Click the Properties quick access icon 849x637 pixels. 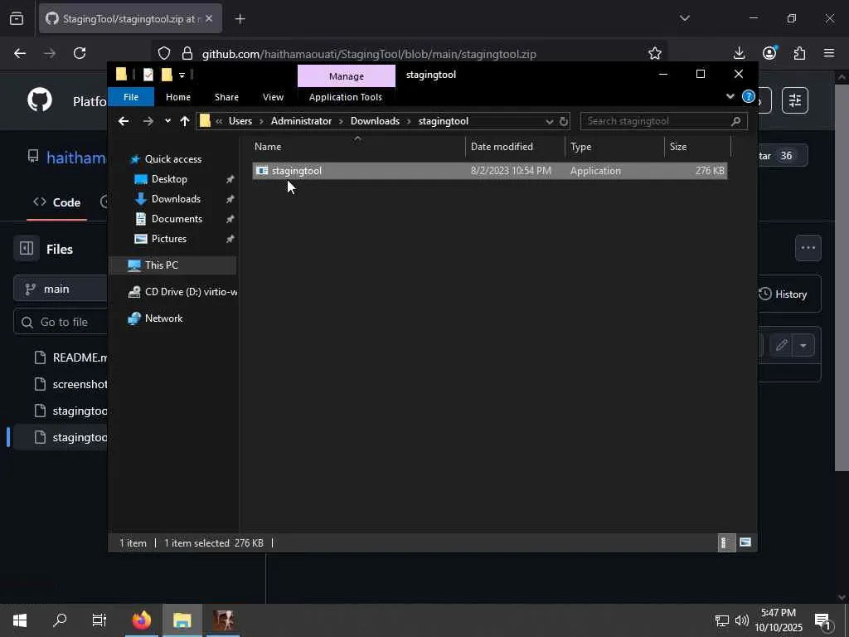point(148,75)
